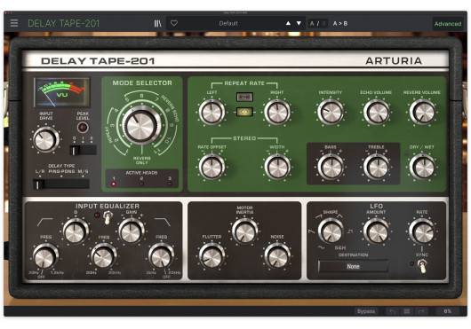Flip the LFO Sync toggle switch
The image size is (471, 329).
pyautogui.click(x=422, y=266)
